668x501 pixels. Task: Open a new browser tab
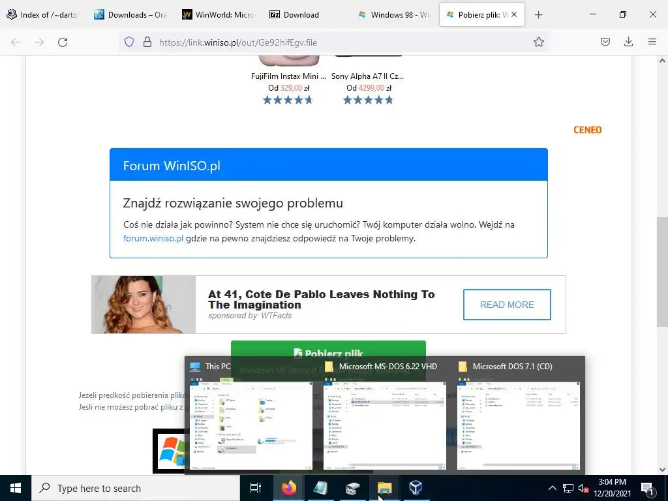pos(538,14)
